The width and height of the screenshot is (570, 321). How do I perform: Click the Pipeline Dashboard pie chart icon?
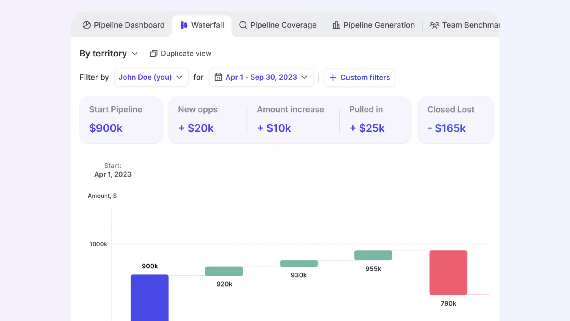[86, 25]
